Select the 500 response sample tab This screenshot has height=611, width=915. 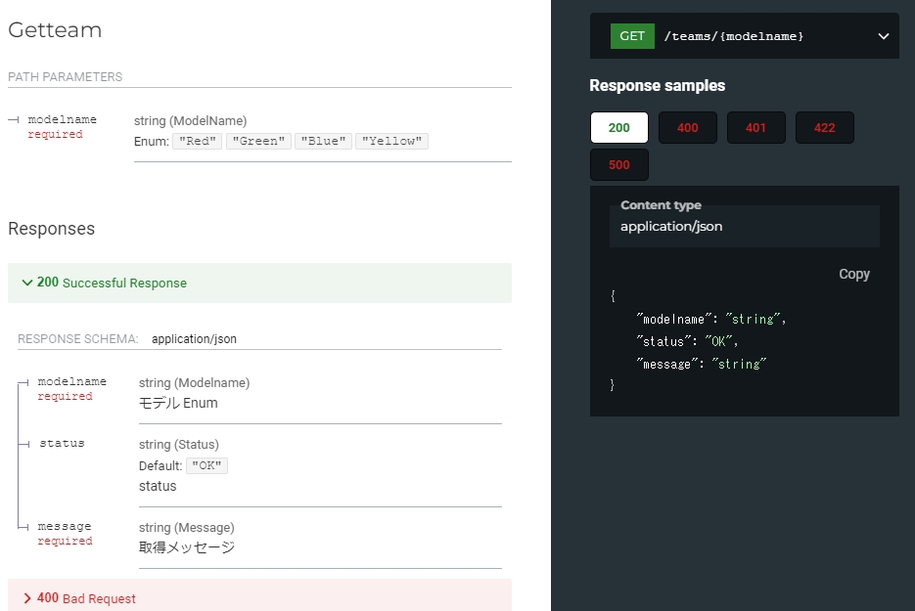[618, 164]
